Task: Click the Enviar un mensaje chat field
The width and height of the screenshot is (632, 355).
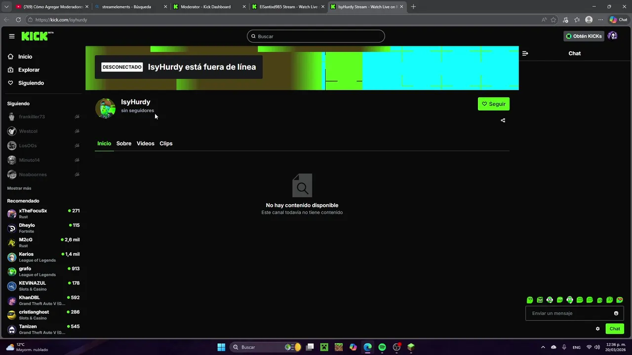Action: [575, 314]
